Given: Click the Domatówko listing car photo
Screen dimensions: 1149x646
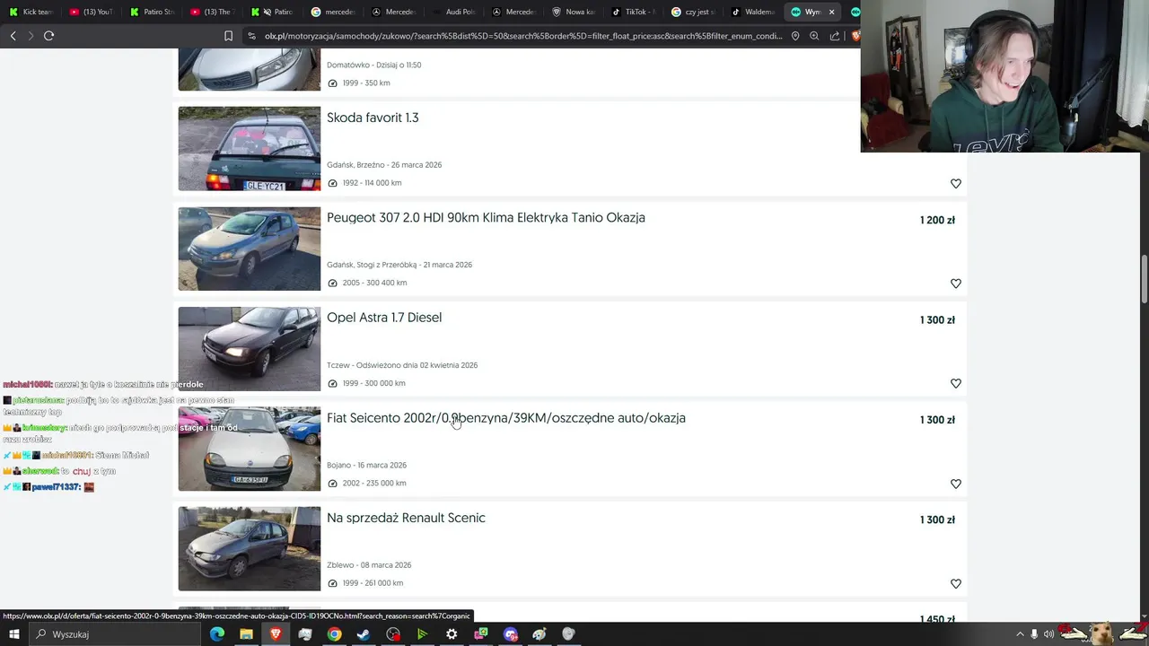Looking at the screenshot, I should (249, 70).
